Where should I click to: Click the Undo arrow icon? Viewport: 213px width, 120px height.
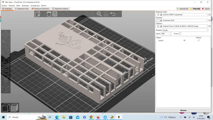coord(113,14)
